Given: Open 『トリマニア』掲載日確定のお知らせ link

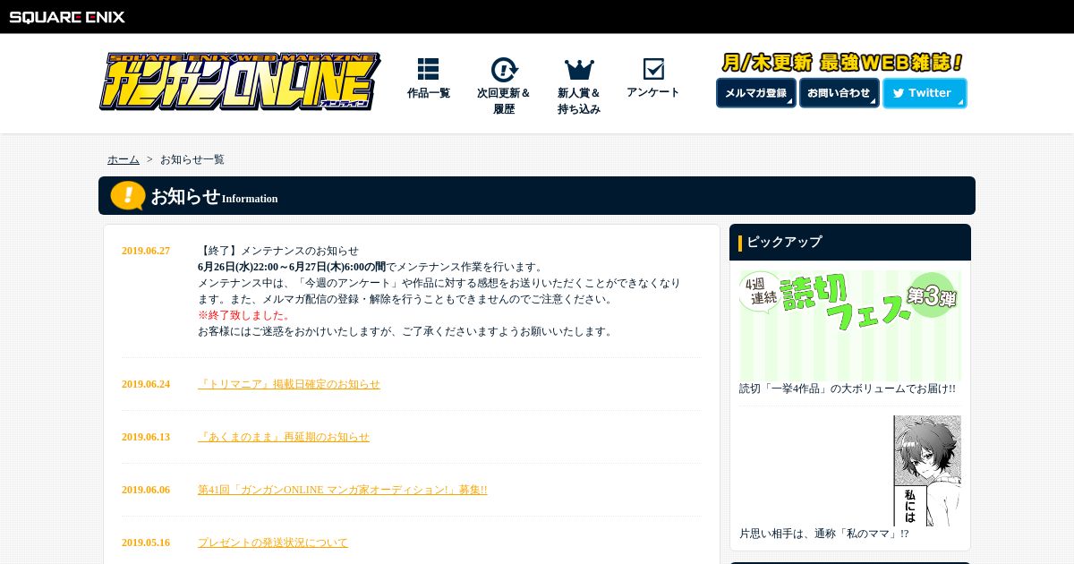Looking at the screenshot, I should coord(289,384).
